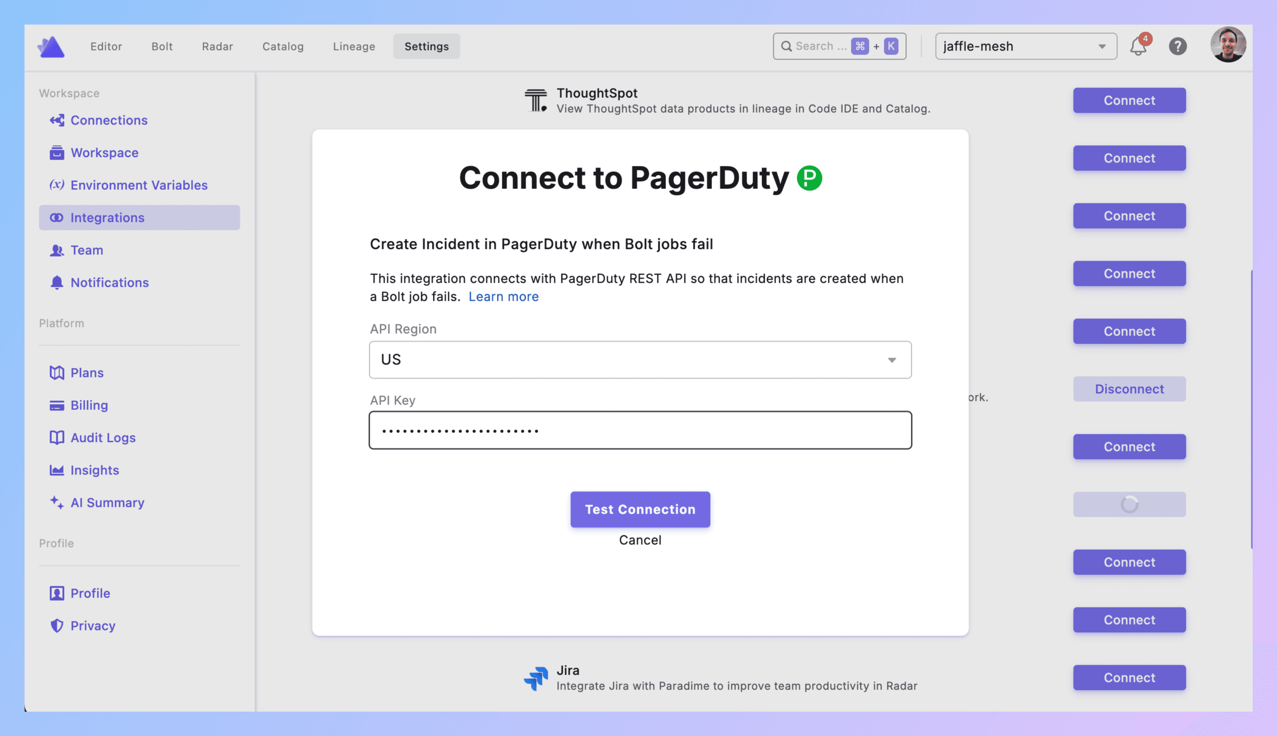Follow the Learn more link
Screen dimensions: 1277x736
click(503, 297)
